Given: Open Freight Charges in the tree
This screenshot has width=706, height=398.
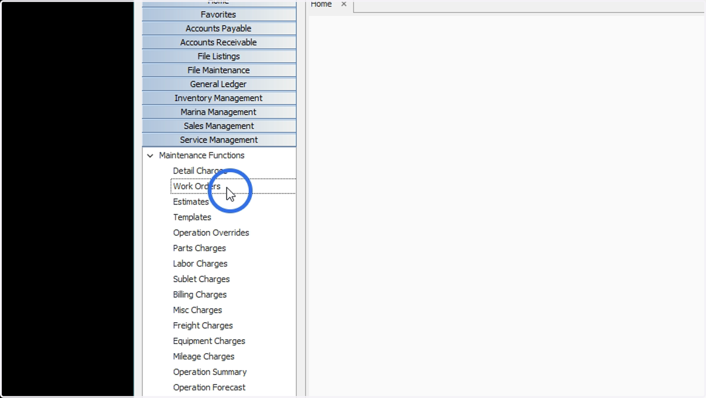Looking at the screenshot, I should click(x=203, y=326).
